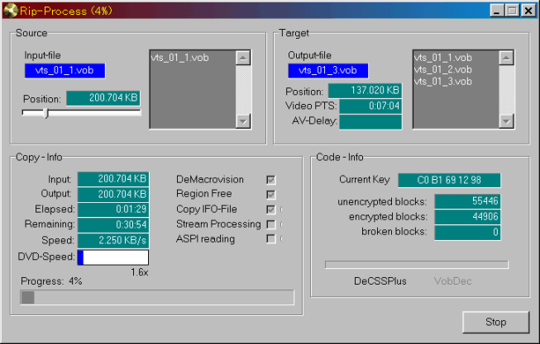Click the Rip-Process title bar disc icon
540x344 pixels.
[x=11, y=10]
